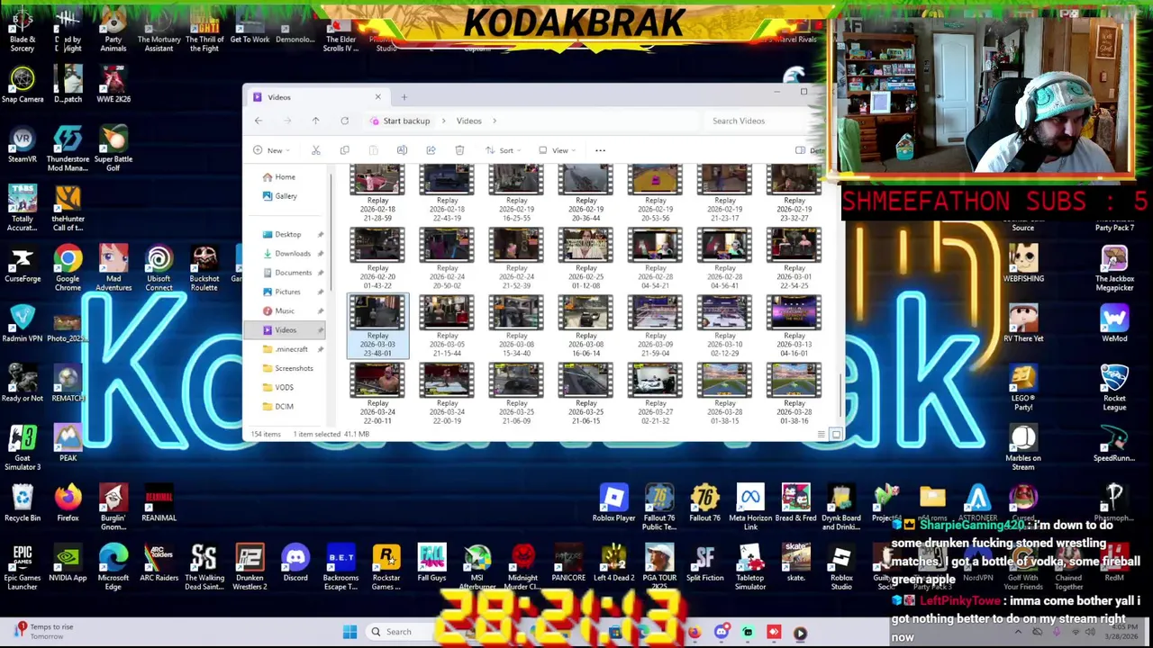The image size is (1153, 648).
Task: Open MSI Afterburner desktop shortcut
Action: tap(477, 569)
